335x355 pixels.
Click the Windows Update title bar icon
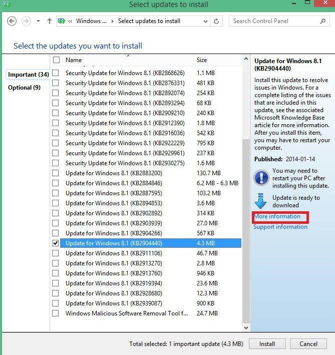click(x=7, y=5)
